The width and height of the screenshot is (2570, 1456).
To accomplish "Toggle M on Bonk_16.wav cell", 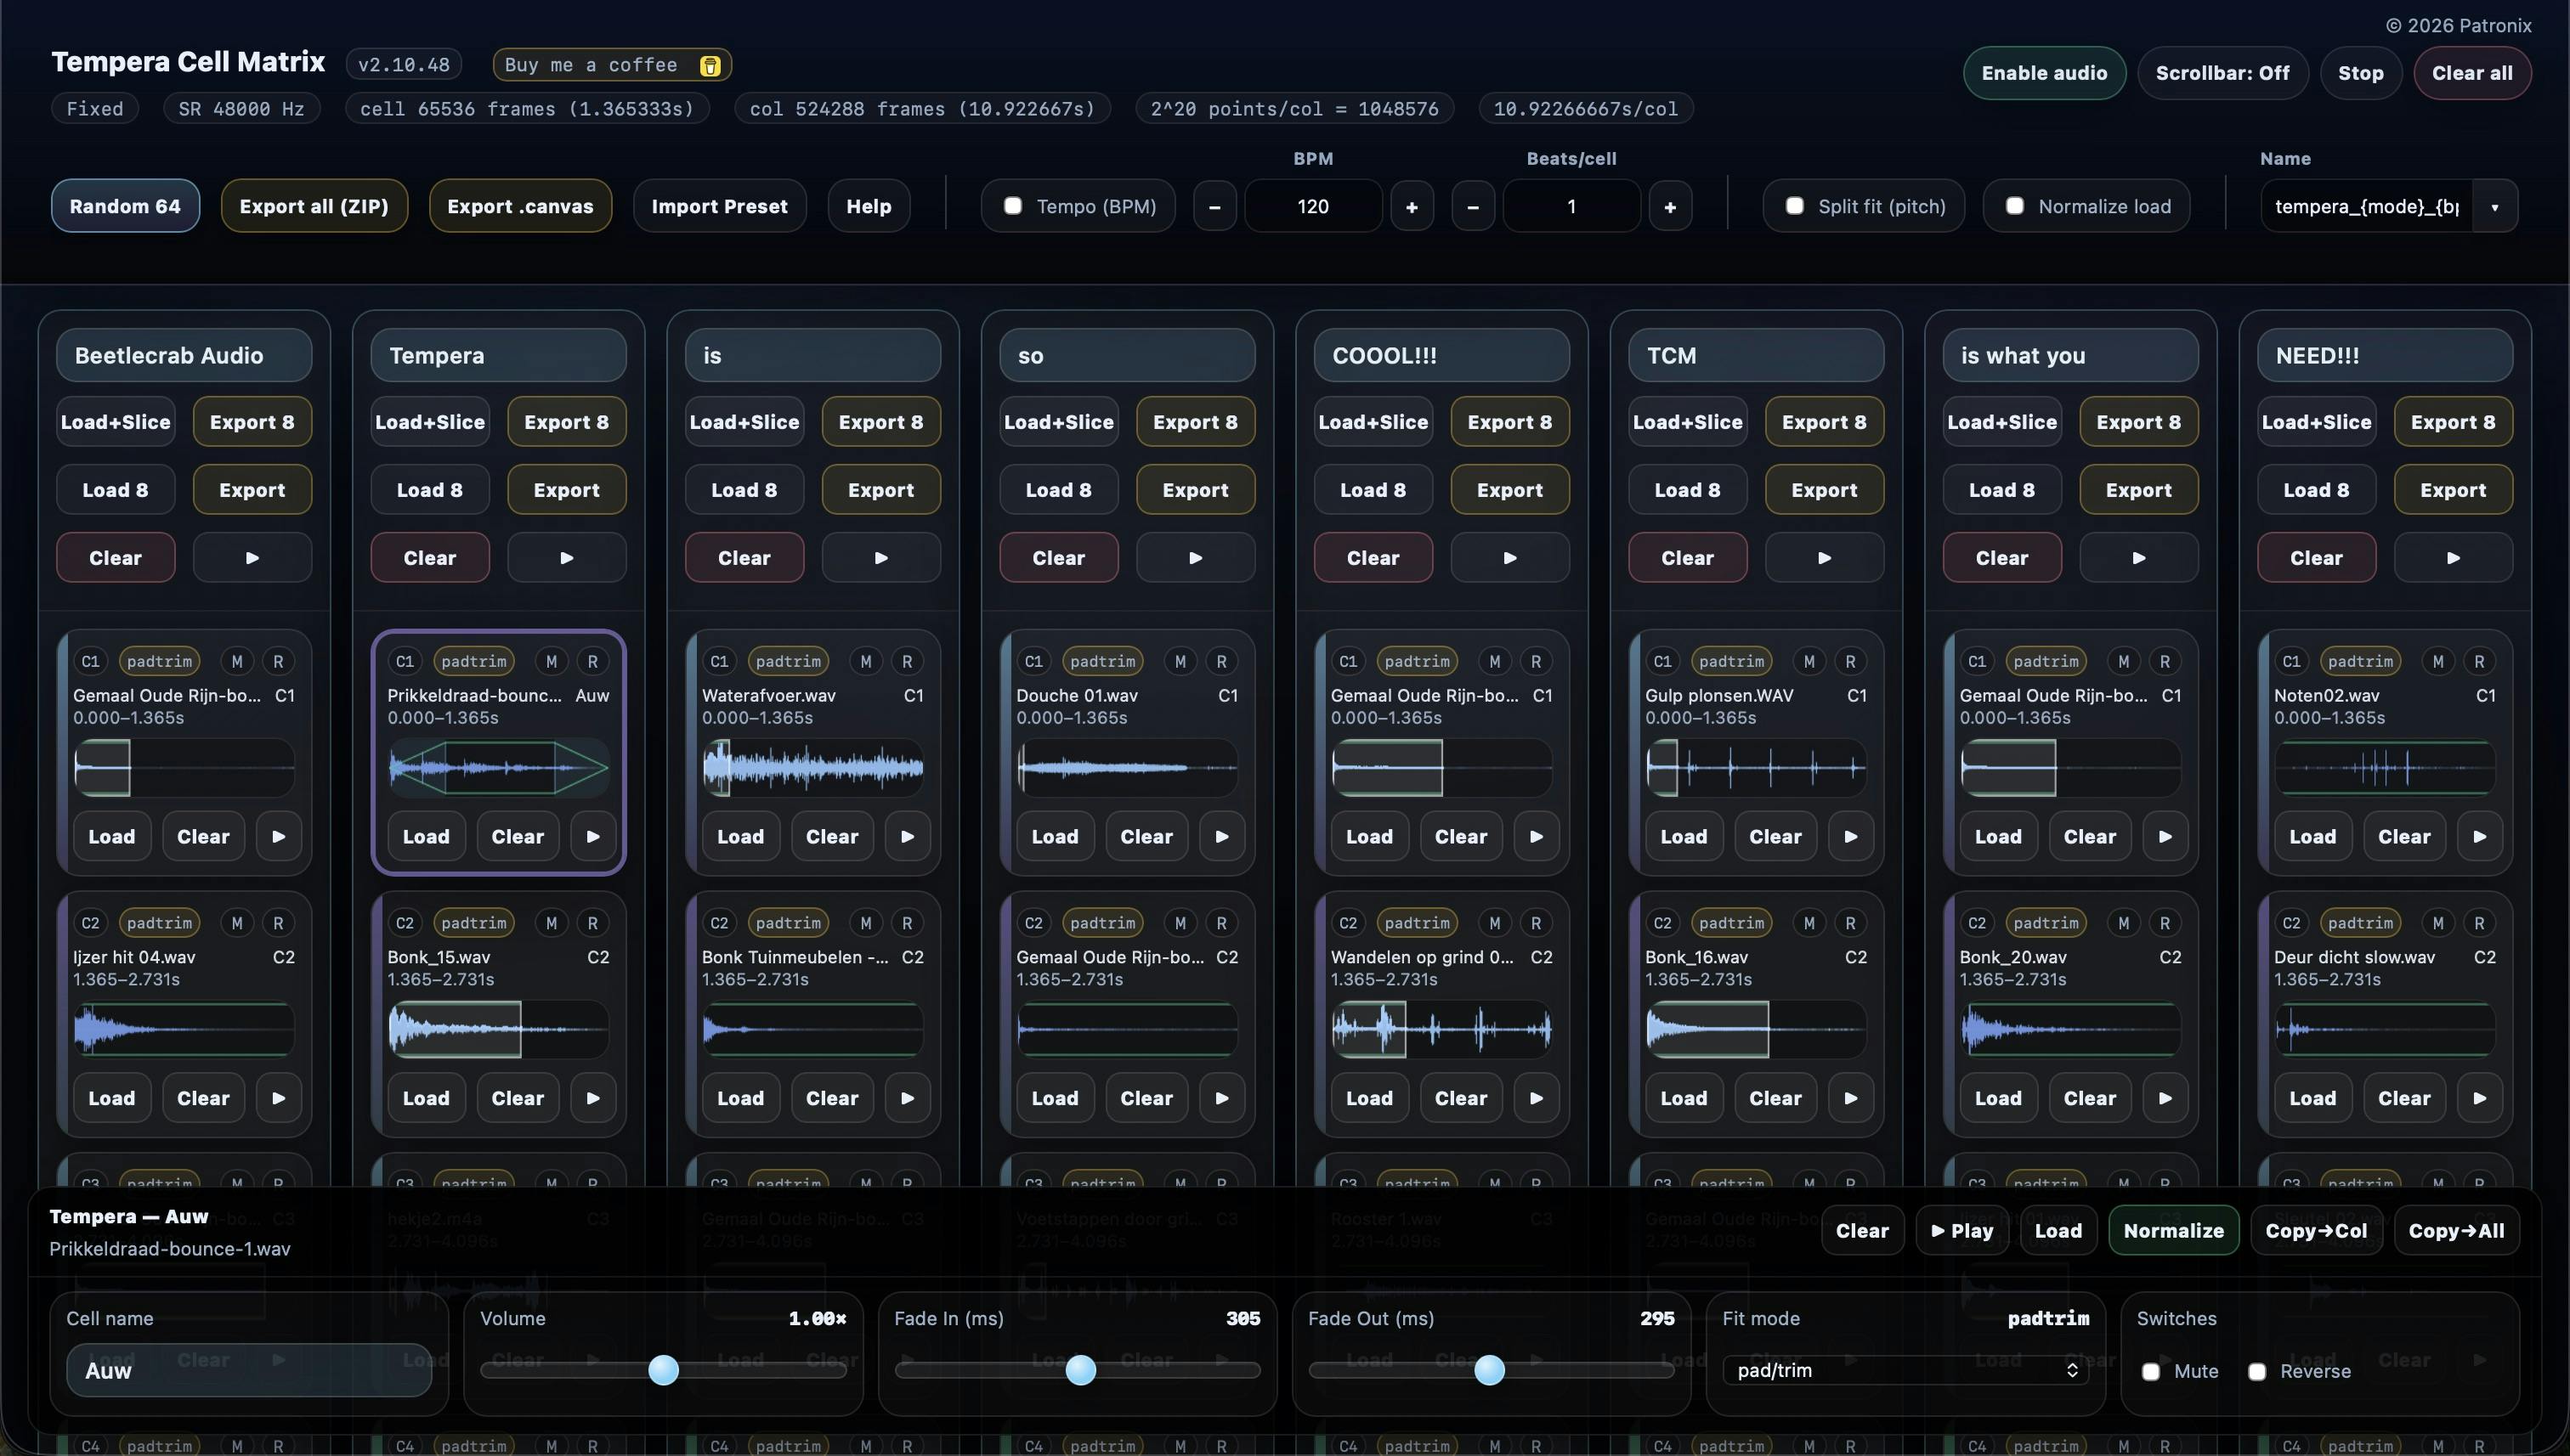I will tap(1809, 923).
